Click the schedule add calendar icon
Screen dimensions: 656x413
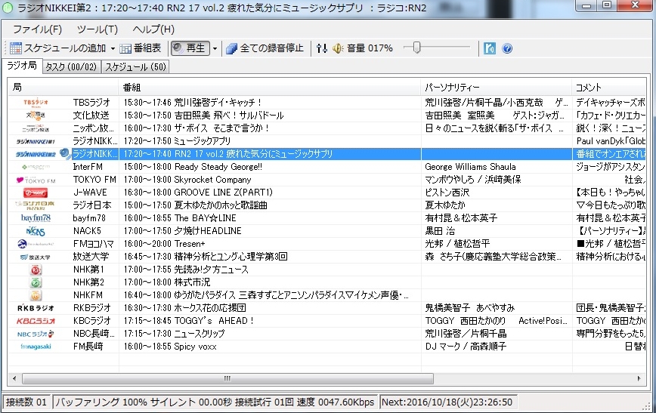(x=15, y=48)
